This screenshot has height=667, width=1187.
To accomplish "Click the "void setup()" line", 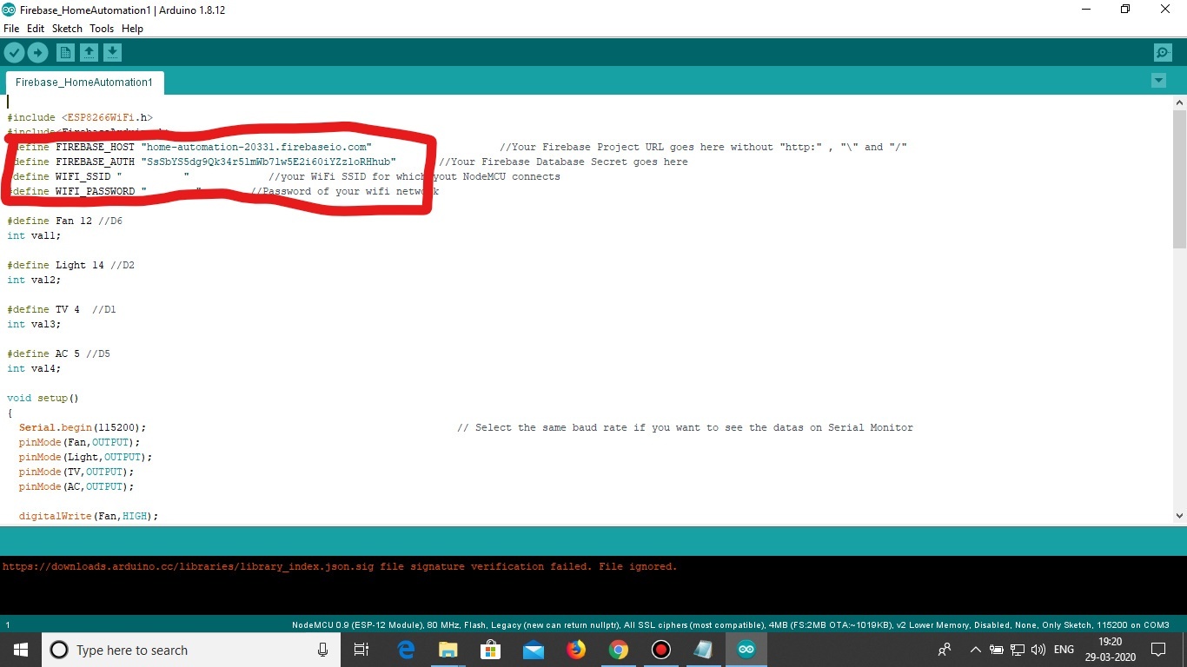I will point(43,398).
